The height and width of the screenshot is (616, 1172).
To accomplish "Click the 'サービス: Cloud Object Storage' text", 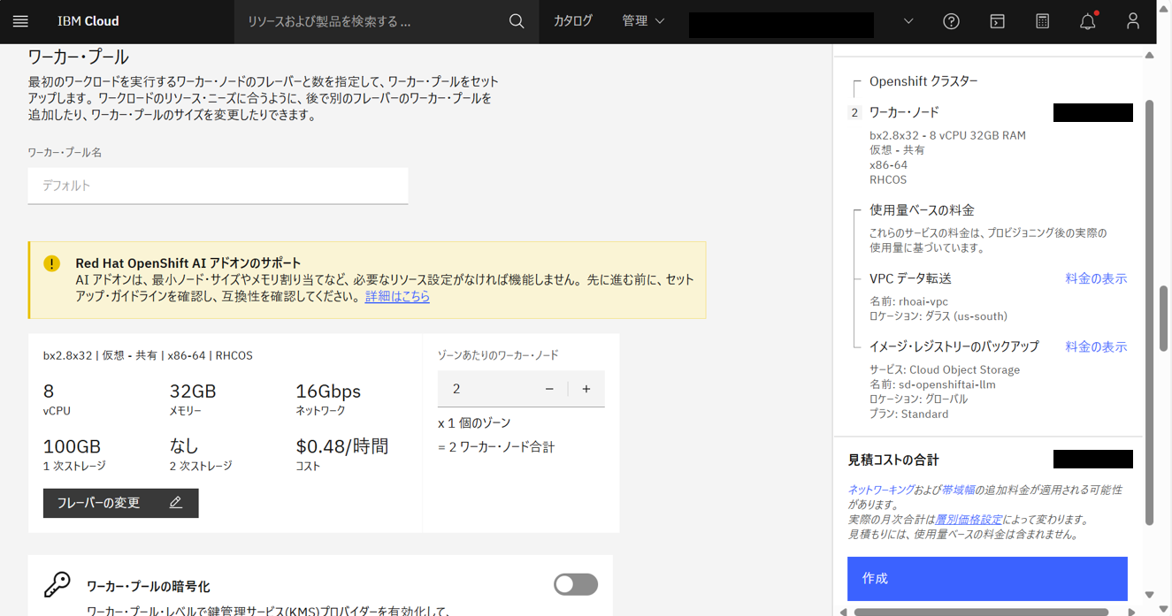I will pos(945,370).
